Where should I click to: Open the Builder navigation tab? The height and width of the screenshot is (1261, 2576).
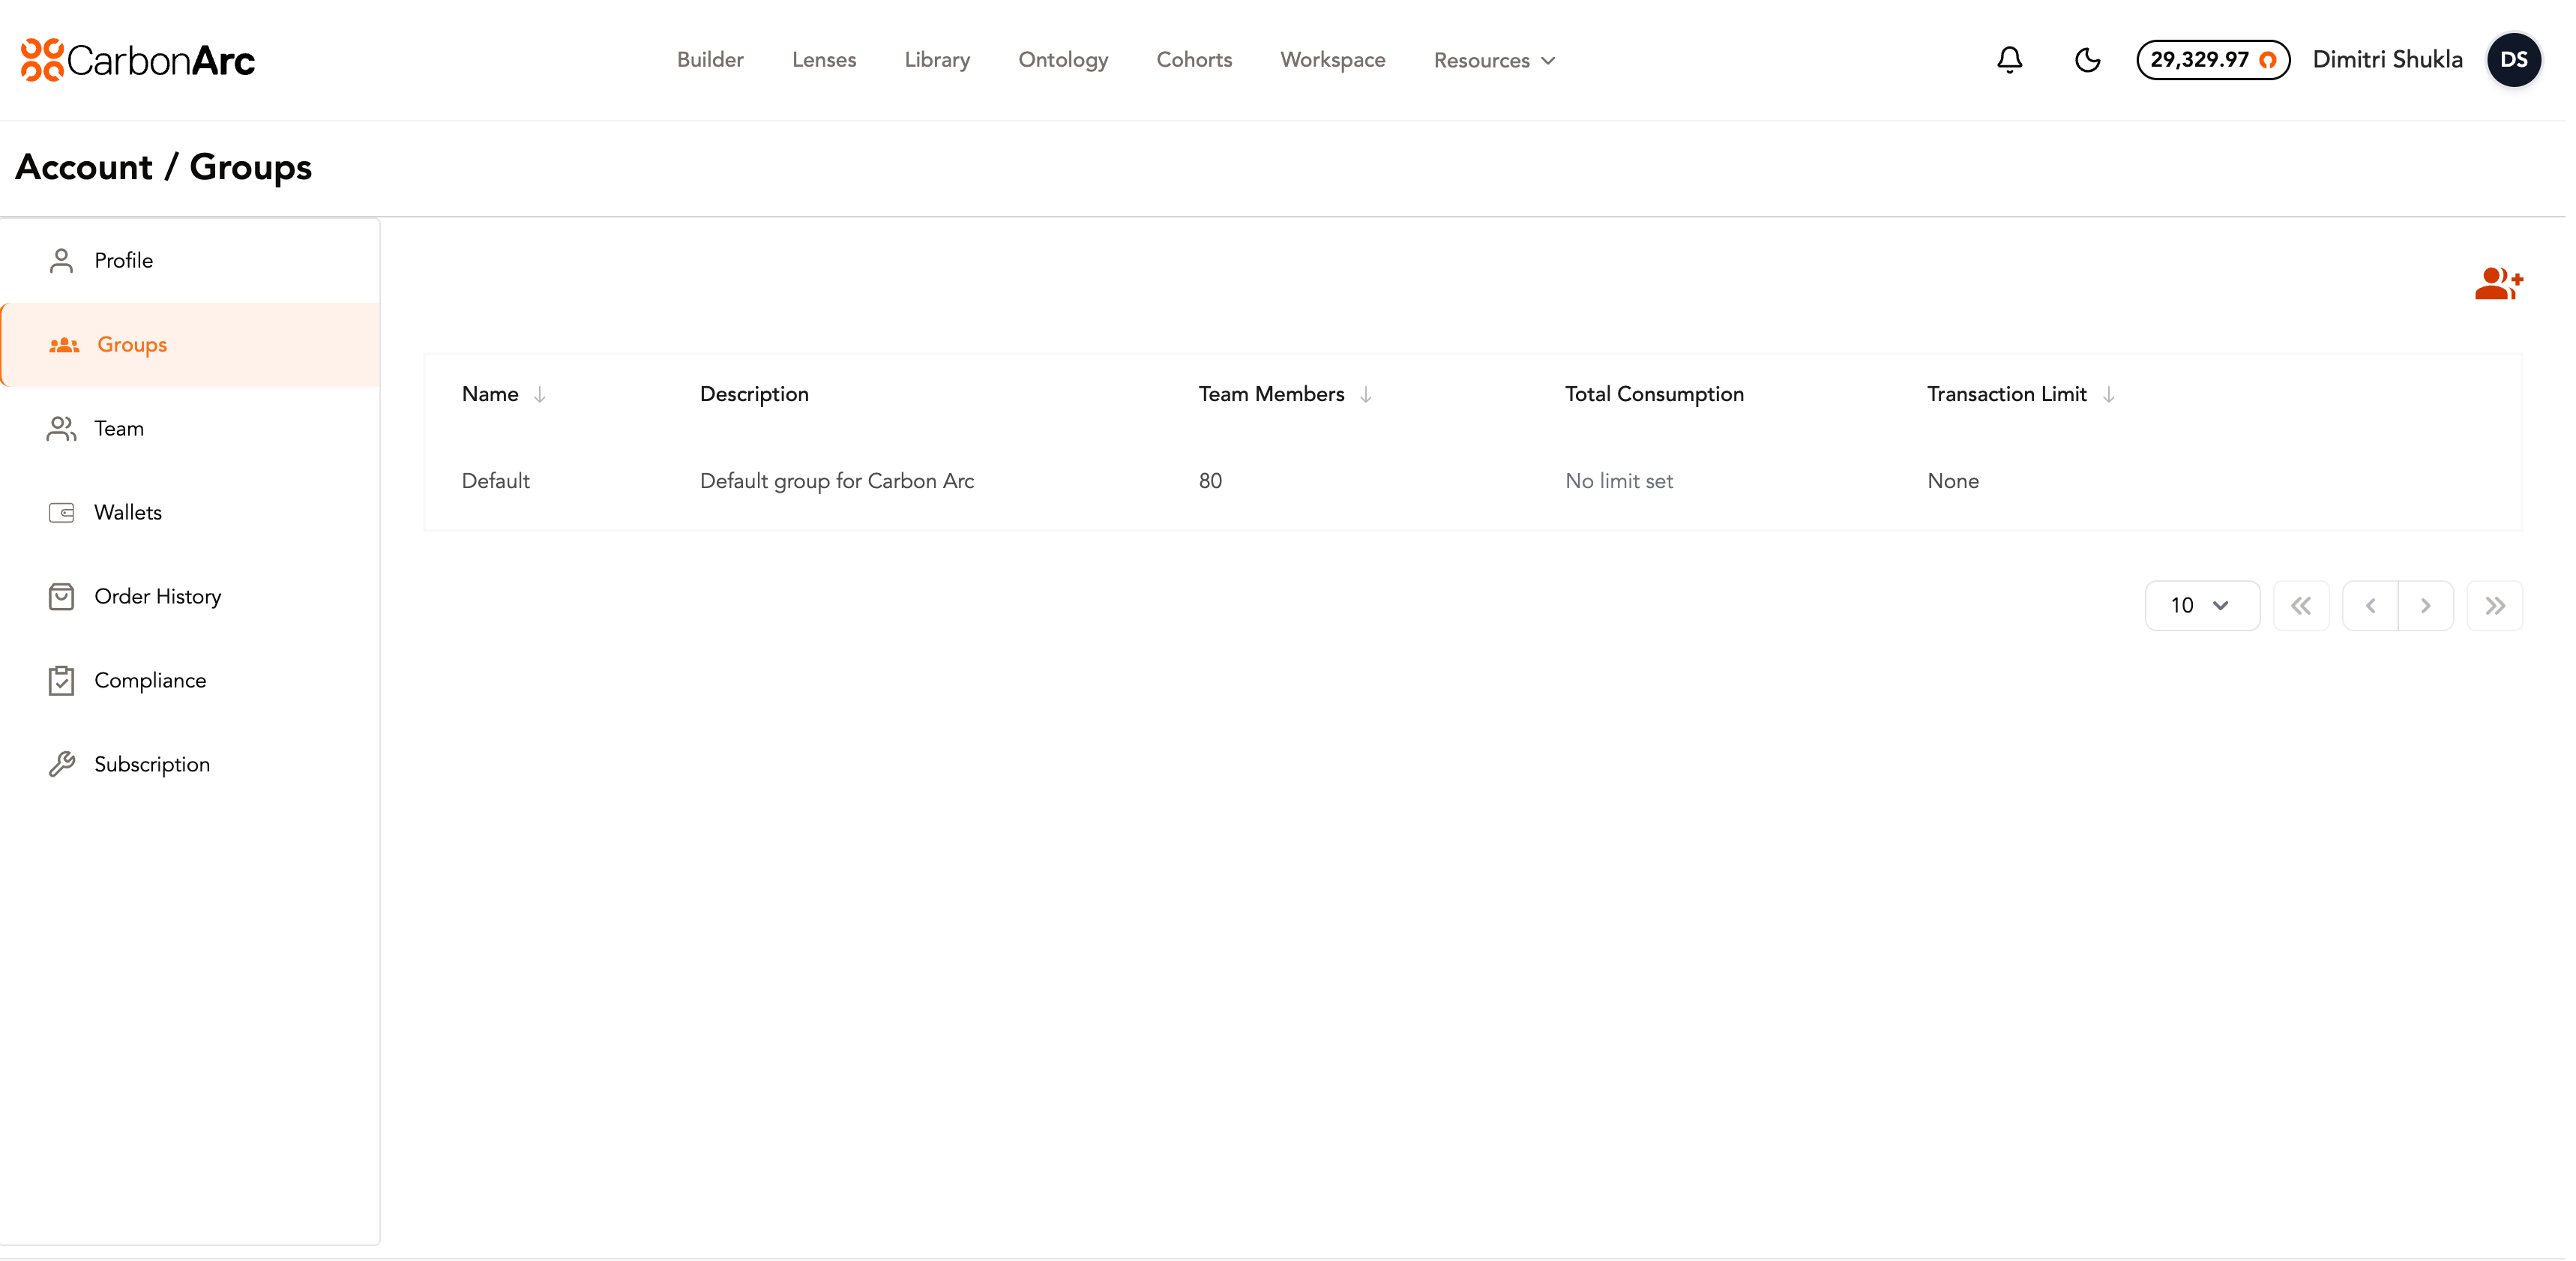click(x=709, y=60)
